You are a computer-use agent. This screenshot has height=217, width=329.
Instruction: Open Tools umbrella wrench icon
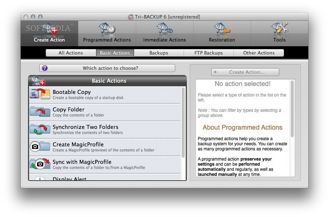pos(280,28)
